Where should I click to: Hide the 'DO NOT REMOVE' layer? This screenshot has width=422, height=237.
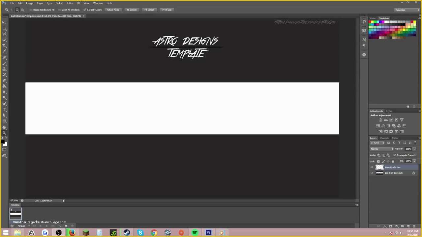click(x=372, y=173)
